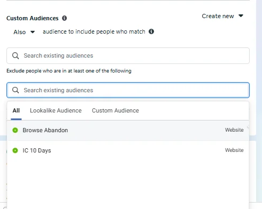Click the exclude audiences search field

point(128,90)
